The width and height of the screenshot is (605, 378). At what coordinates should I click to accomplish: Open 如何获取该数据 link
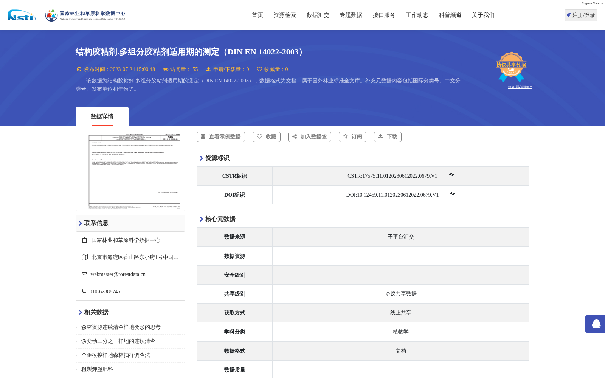tap(520, 87)
